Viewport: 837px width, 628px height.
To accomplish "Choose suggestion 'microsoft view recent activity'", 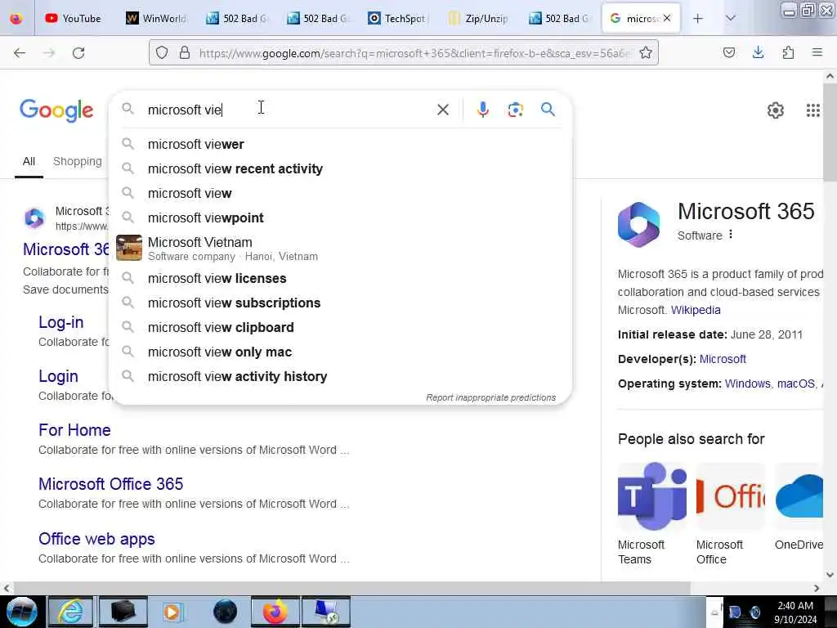I will [x=340, y=168].
